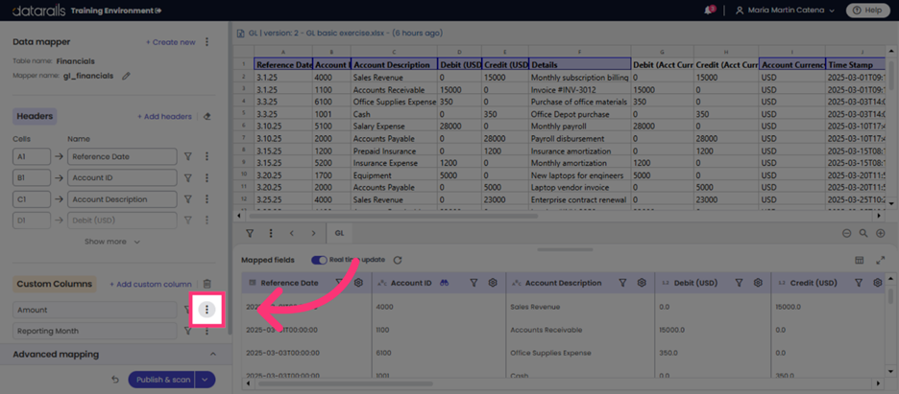899x394 pixels.
Task: Filter the Reporting Month custom column
Action: click(187, 331)
